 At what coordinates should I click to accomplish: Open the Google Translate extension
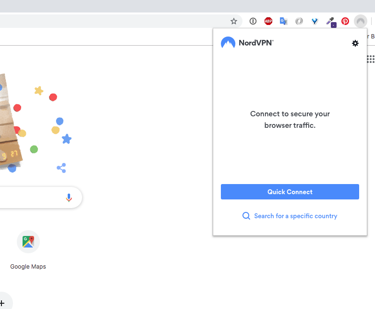click(x=284, y=21)
